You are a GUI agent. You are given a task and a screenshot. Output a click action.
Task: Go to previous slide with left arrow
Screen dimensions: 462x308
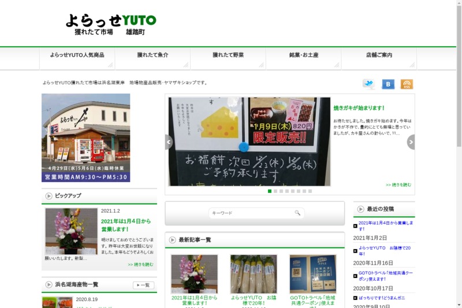(169, 142)
